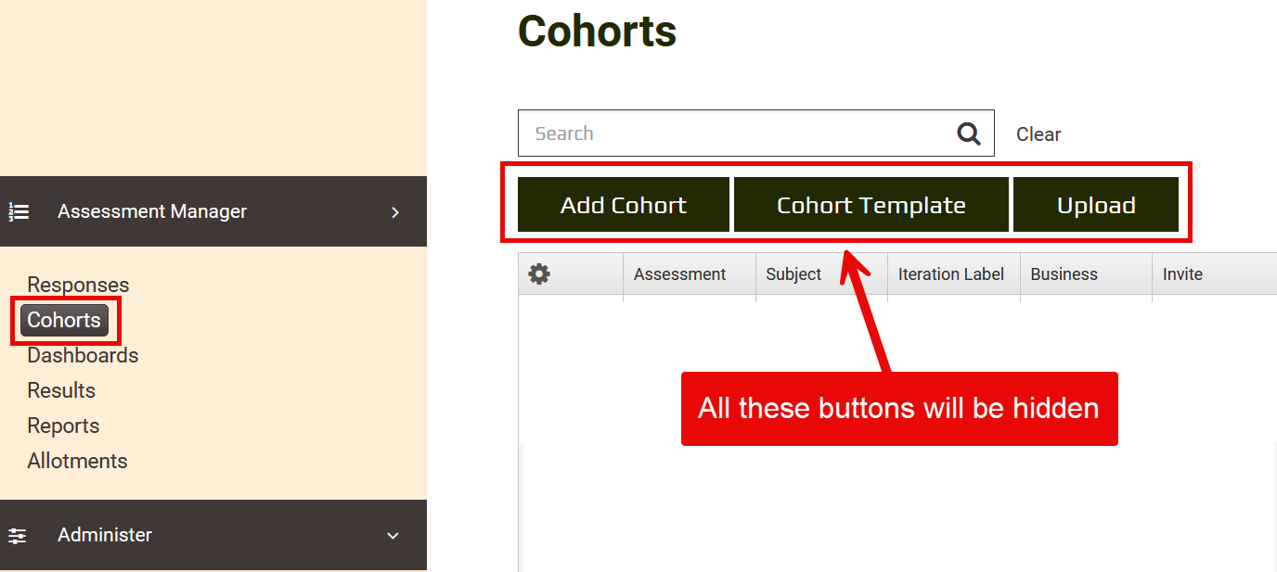Open Responses in sidebar
This screenshot has width=1277, height=572.
click(78, 285)
